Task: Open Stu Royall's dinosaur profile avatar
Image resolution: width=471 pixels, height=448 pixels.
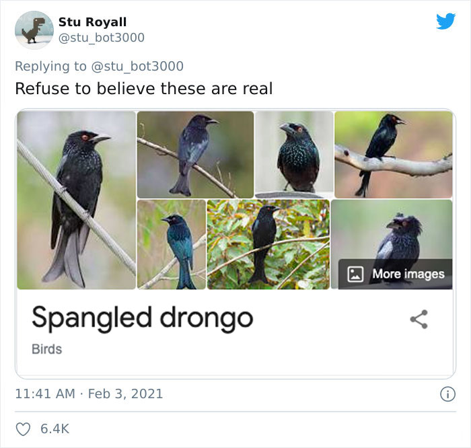Action: [34, 30]
